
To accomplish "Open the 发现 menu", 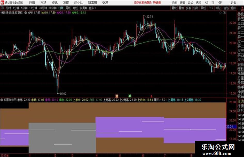I will (x=66, y=3).
